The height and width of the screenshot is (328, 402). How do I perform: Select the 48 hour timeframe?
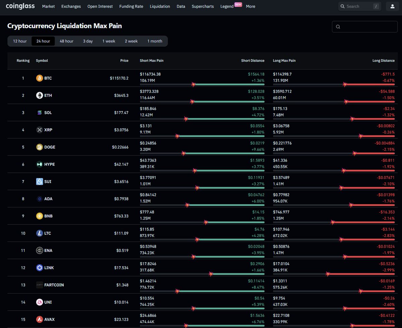(x=66, y=41)
